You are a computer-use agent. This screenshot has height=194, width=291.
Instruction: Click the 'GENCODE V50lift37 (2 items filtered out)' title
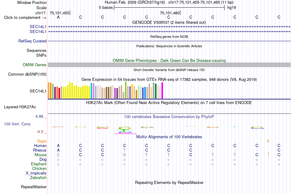pyautogui.click(x=169, y=22)
